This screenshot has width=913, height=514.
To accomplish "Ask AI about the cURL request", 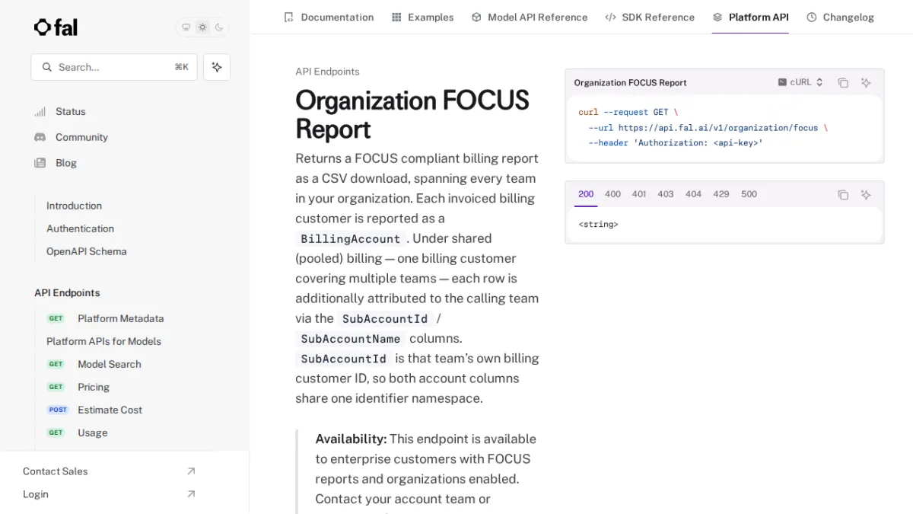I will pyautogui.click(x=866, y=82).
